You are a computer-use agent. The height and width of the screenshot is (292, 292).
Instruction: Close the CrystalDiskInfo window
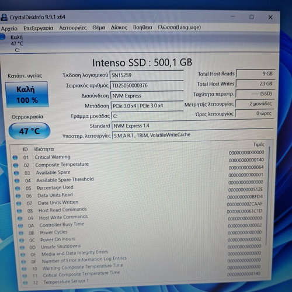pos(270,18)
